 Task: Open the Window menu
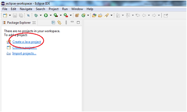click(x=77, y=9)
